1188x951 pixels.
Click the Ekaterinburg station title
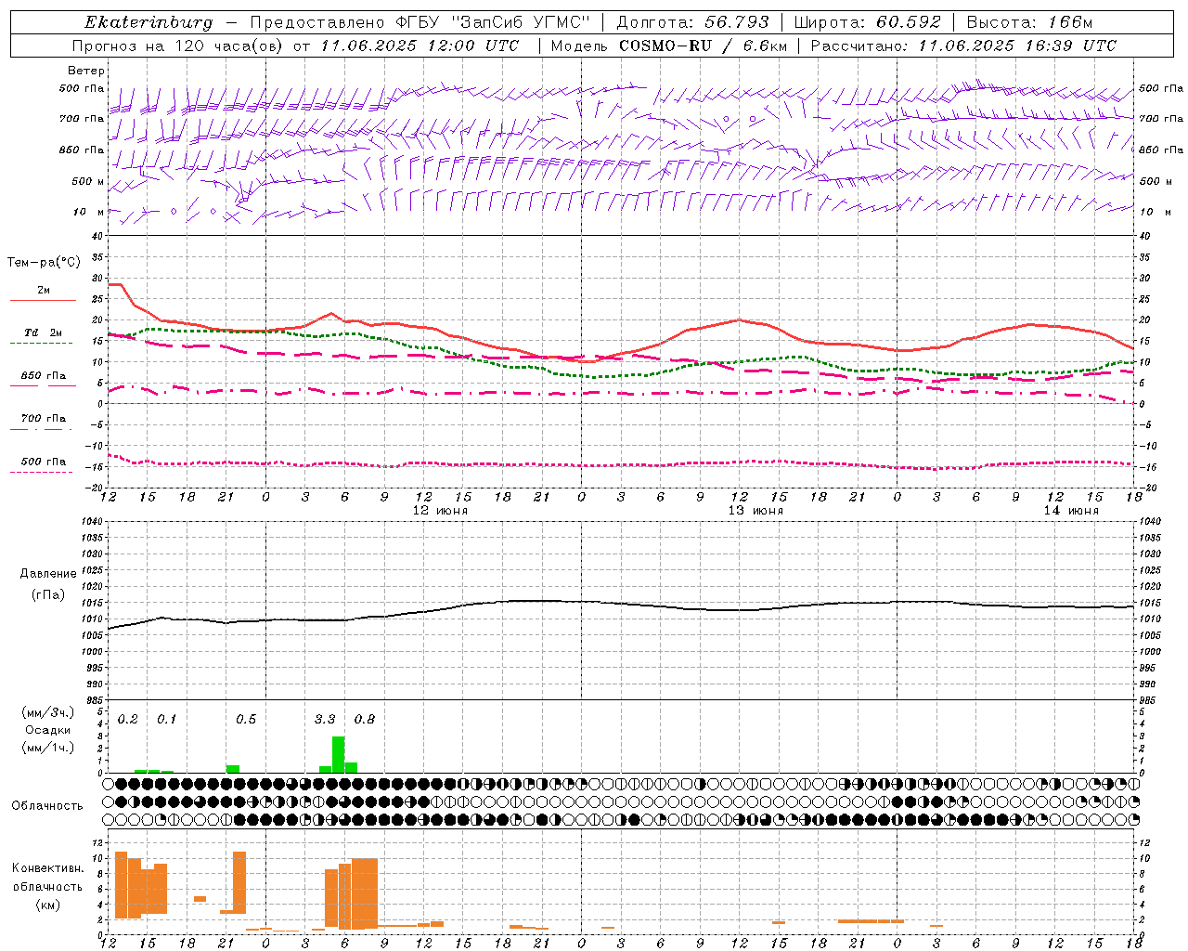tap(148, 22)
